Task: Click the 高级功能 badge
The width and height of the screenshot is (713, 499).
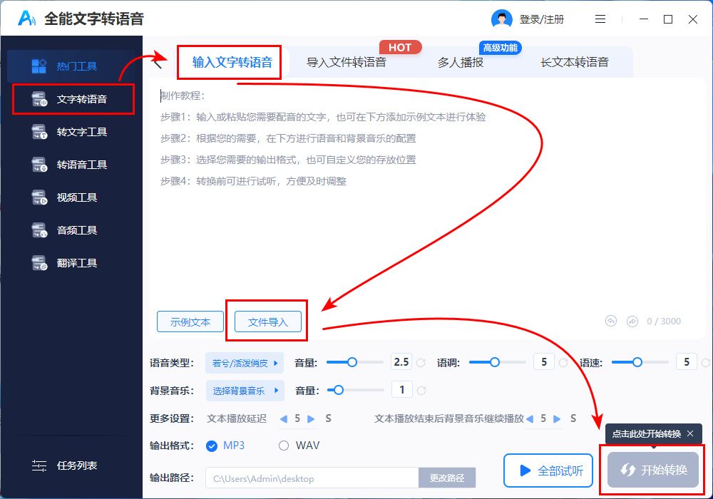Action: (501, 47)
